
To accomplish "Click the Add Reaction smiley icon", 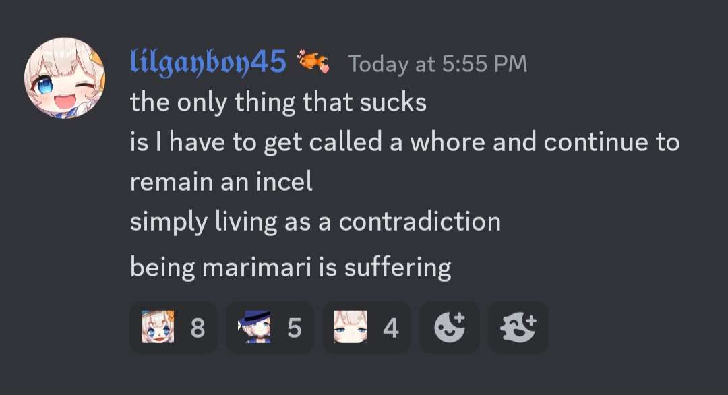I will click(x=450, y=327).
